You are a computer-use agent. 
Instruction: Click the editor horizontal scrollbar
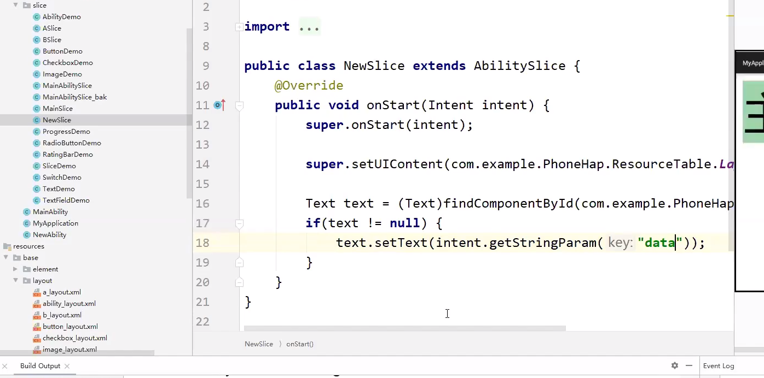point(405,329)
